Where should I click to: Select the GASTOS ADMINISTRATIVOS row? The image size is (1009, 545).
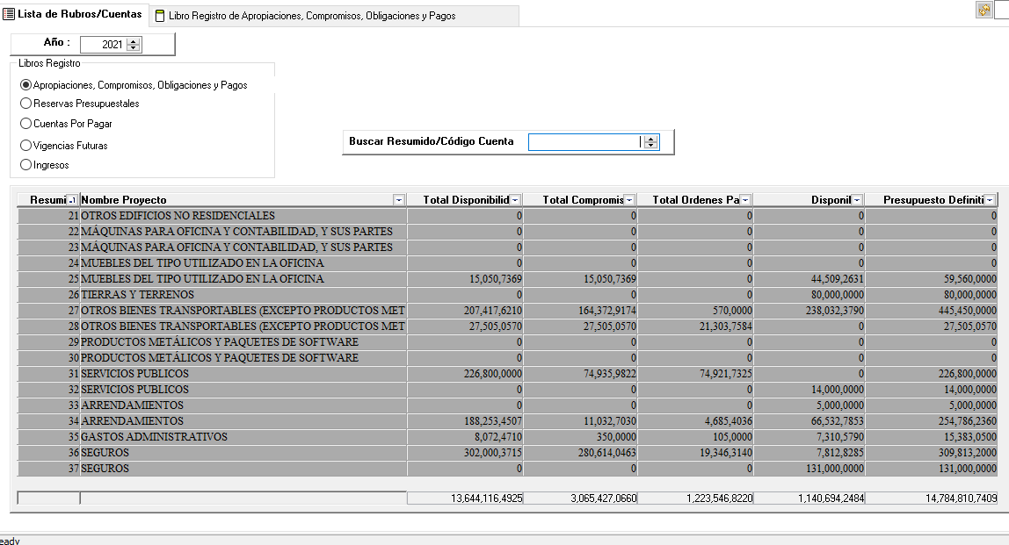coord(154,437)
